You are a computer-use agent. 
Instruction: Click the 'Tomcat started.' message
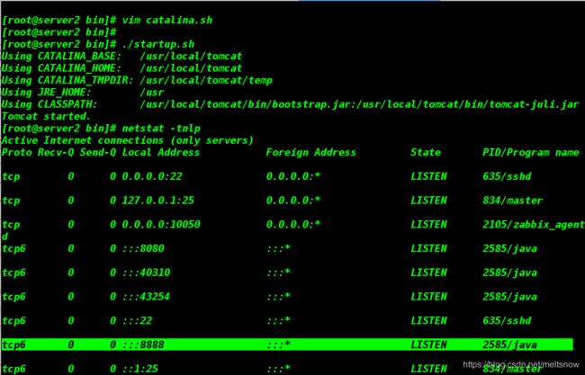pos(46,116)
